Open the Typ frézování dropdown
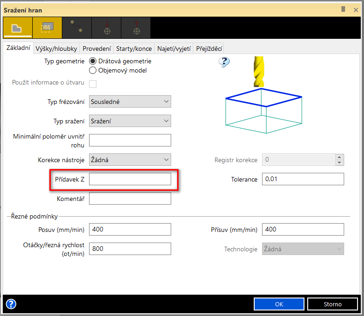 [x=130, y=102]
